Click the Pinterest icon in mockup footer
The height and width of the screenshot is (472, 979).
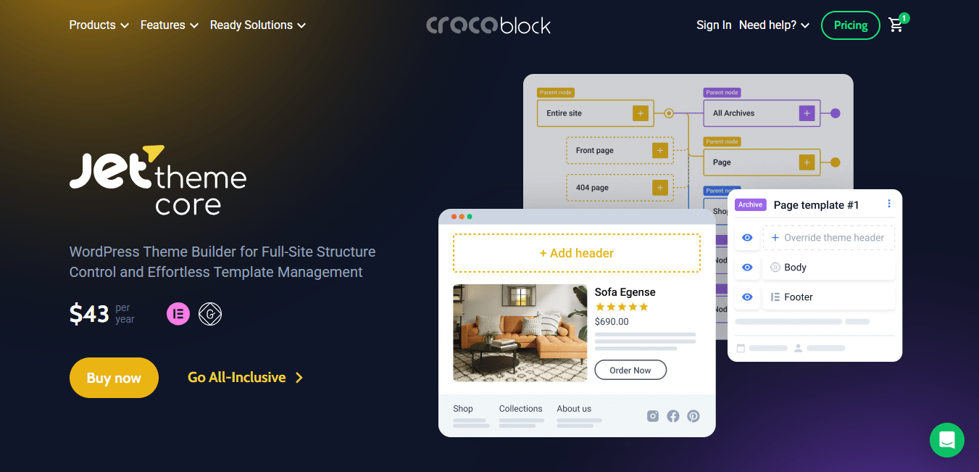[x=693, y=416]
